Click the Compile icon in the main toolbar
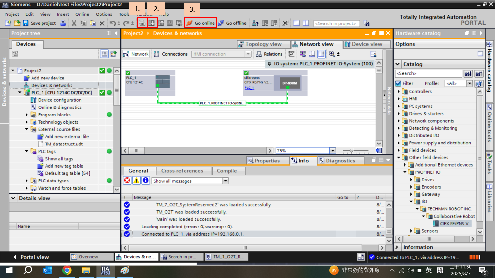 point(142,23)
